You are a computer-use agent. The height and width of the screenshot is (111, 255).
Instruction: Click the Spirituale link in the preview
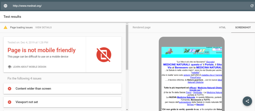click(x=197, y=92)
